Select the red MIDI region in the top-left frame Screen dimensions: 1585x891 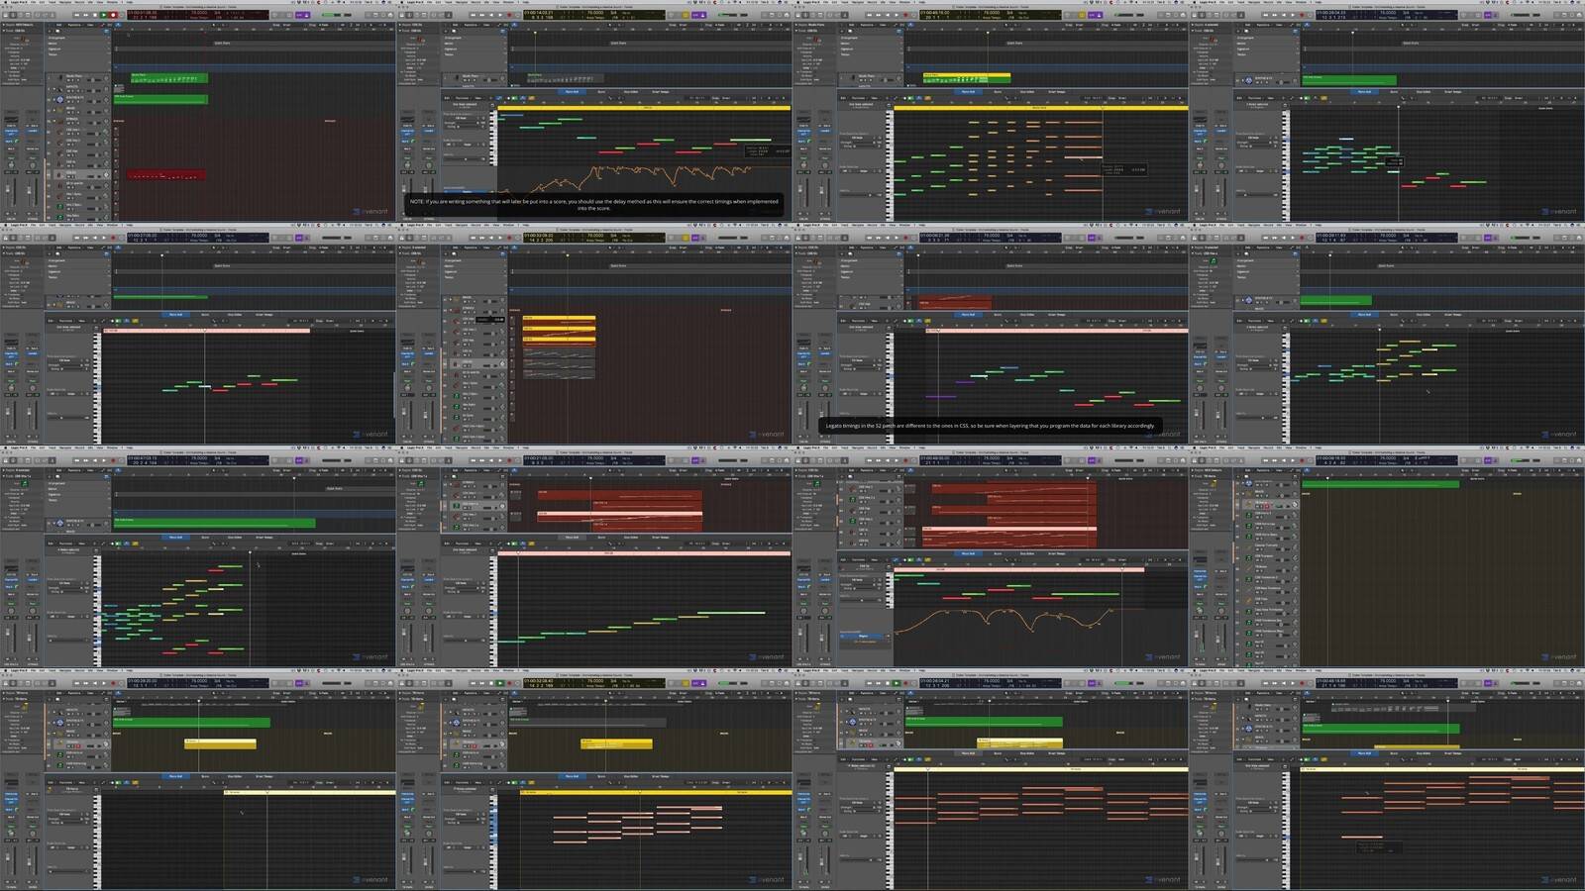pyautogui.click(x=165, y=175)
